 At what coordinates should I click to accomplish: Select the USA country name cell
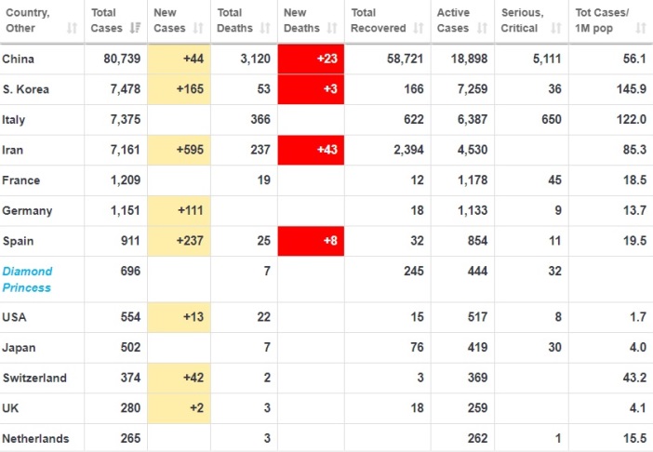(x=16, y=317)
